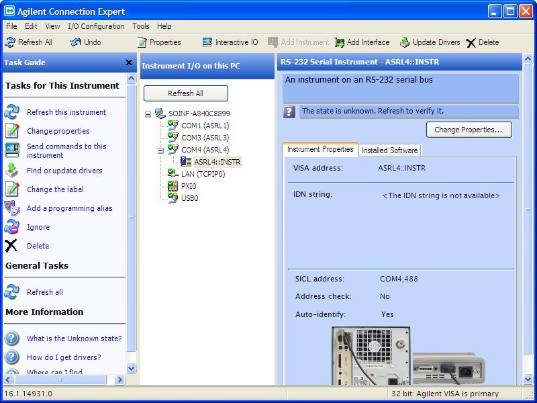Collapse the SOINF-A840C8899 tree node

[148, 114]
